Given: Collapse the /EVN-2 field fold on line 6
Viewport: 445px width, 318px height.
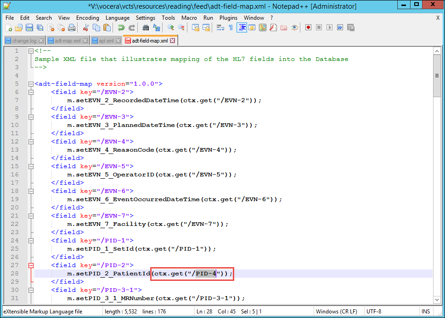Looking at the screenshot, I should (31, 92).
